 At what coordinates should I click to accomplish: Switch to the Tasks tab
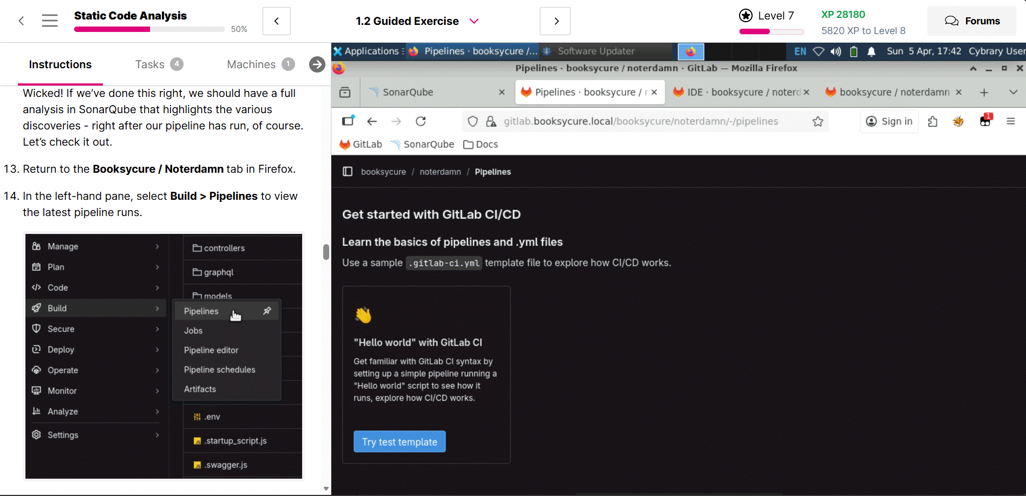(150, 64)
